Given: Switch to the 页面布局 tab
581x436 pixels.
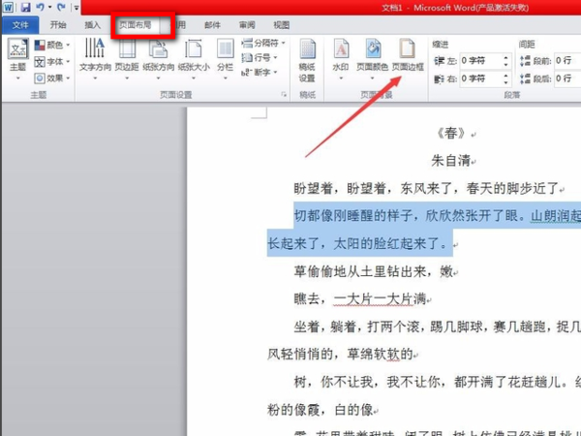Looking at the screenshot, I should pos(136,25).
